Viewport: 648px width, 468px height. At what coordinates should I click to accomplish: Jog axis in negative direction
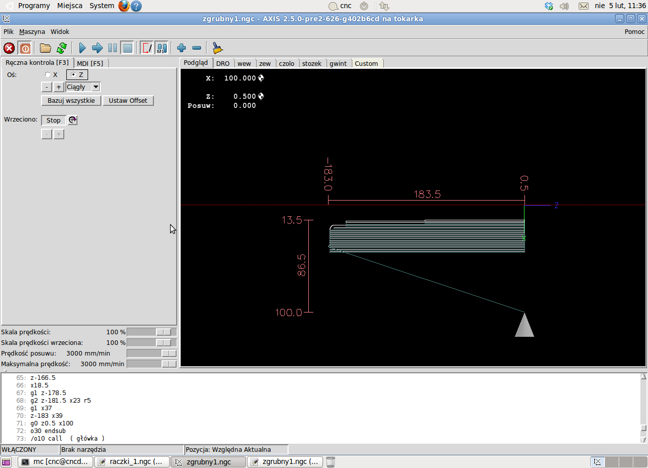(47, 87)
